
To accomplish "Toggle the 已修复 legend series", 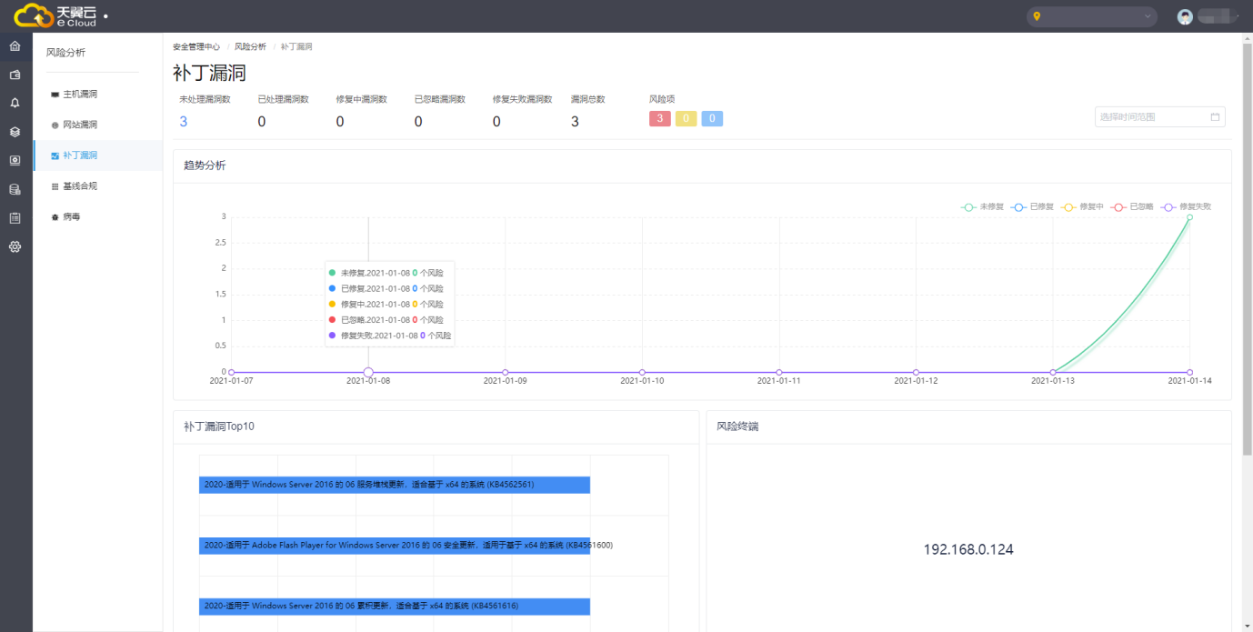I will (1032, 207).
